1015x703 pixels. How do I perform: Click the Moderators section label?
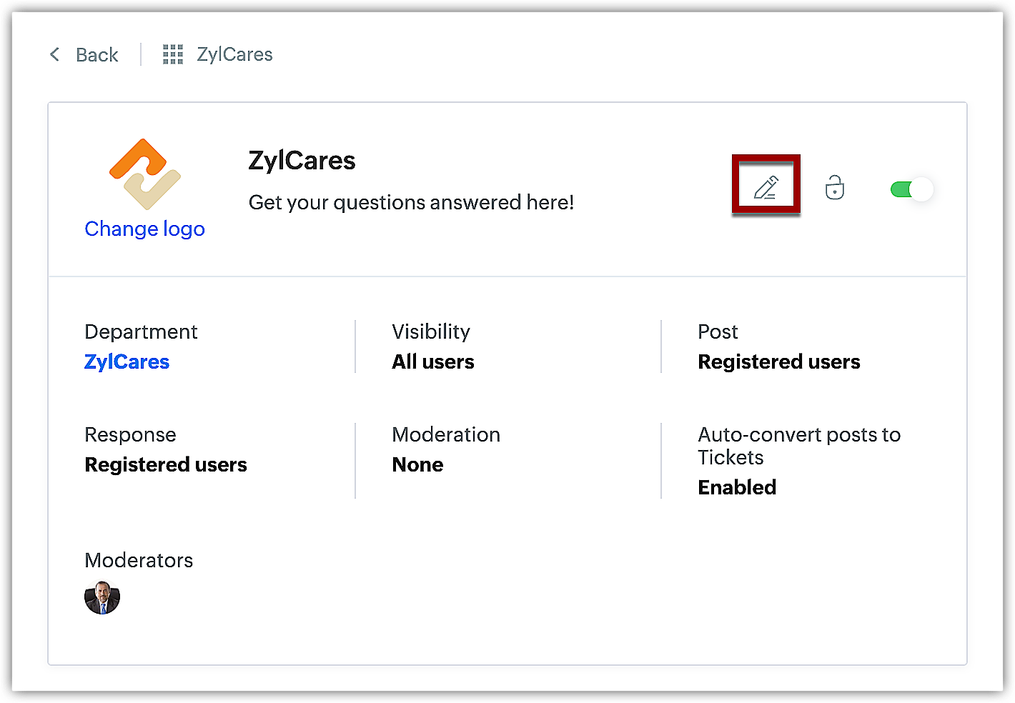click(x=139, y=560)
